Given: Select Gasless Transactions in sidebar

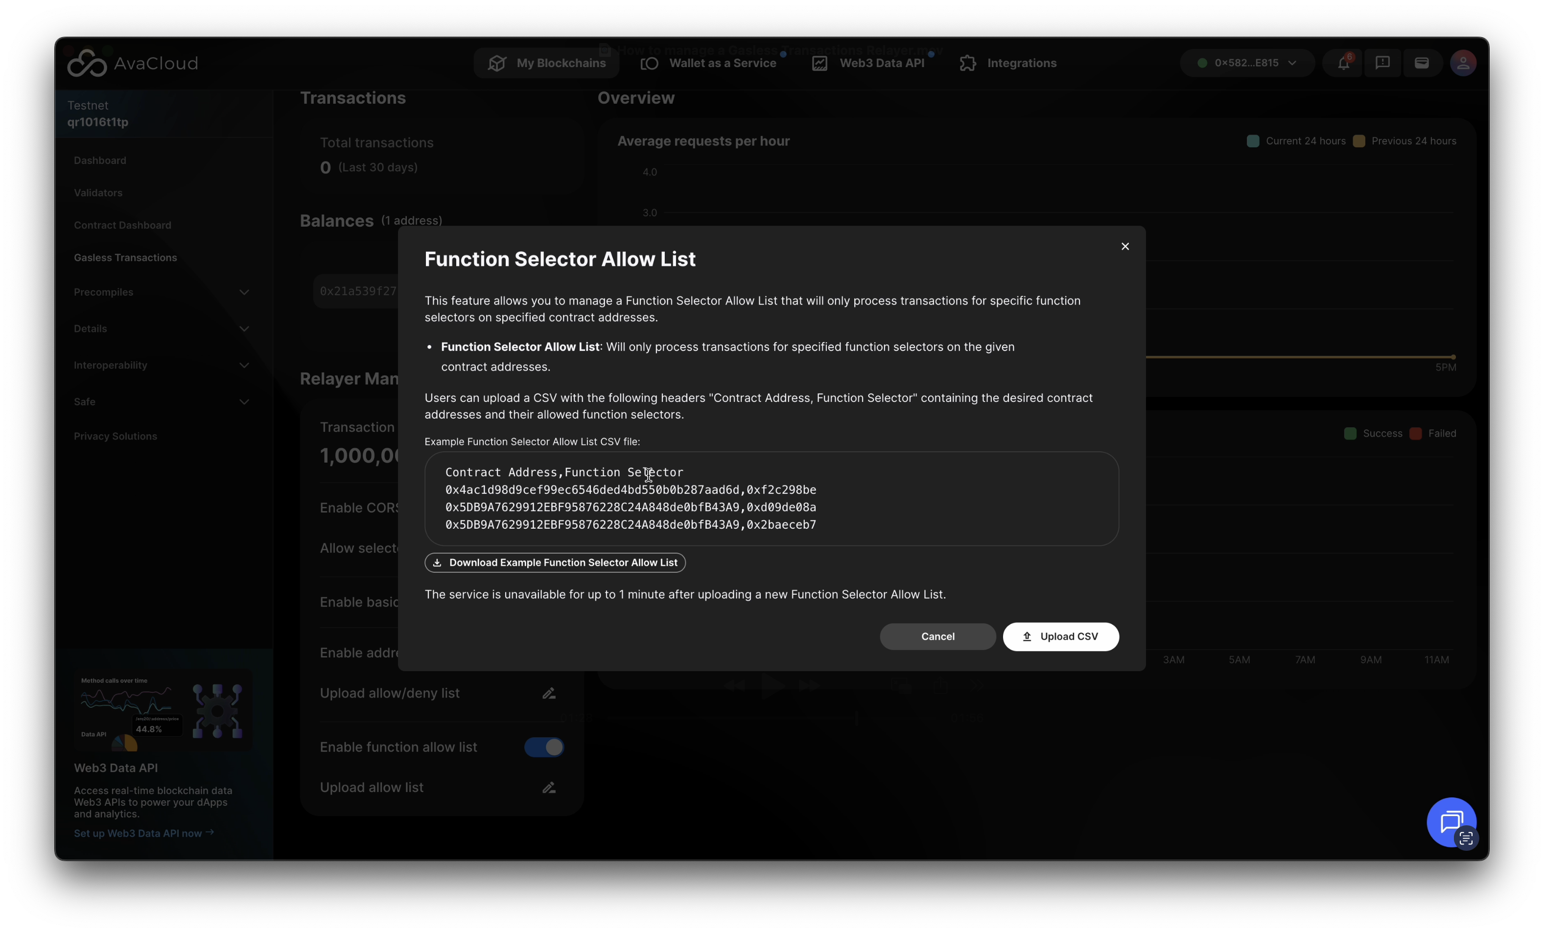Looking at the screenshot, I should (x=125, y=257).
